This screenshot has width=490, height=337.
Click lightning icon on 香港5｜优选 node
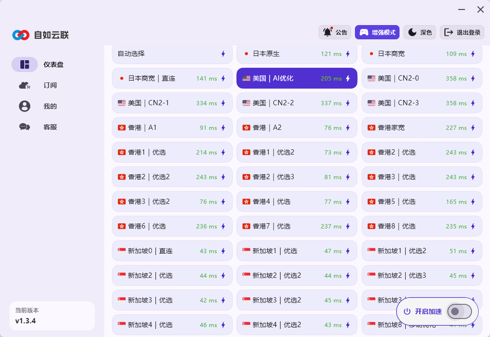pos(473,202)
